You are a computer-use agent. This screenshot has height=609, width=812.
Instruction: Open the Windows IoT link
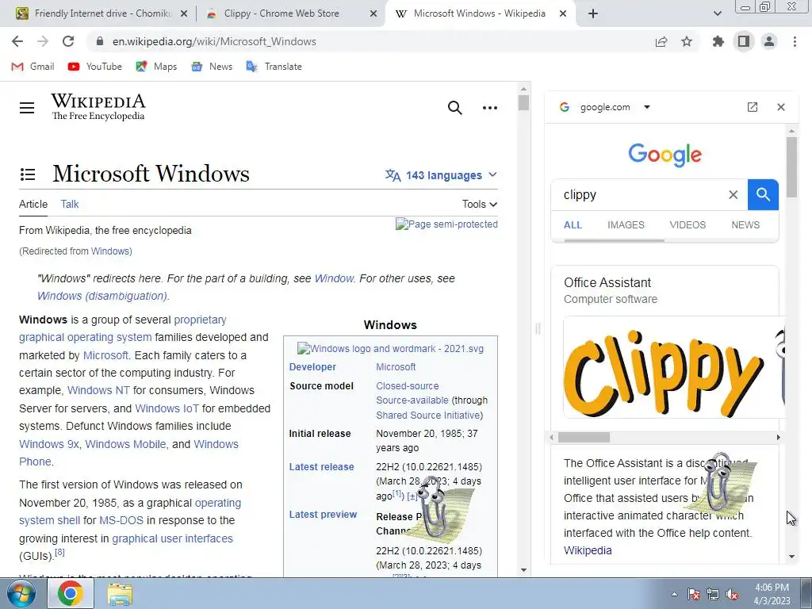(167, 408)
